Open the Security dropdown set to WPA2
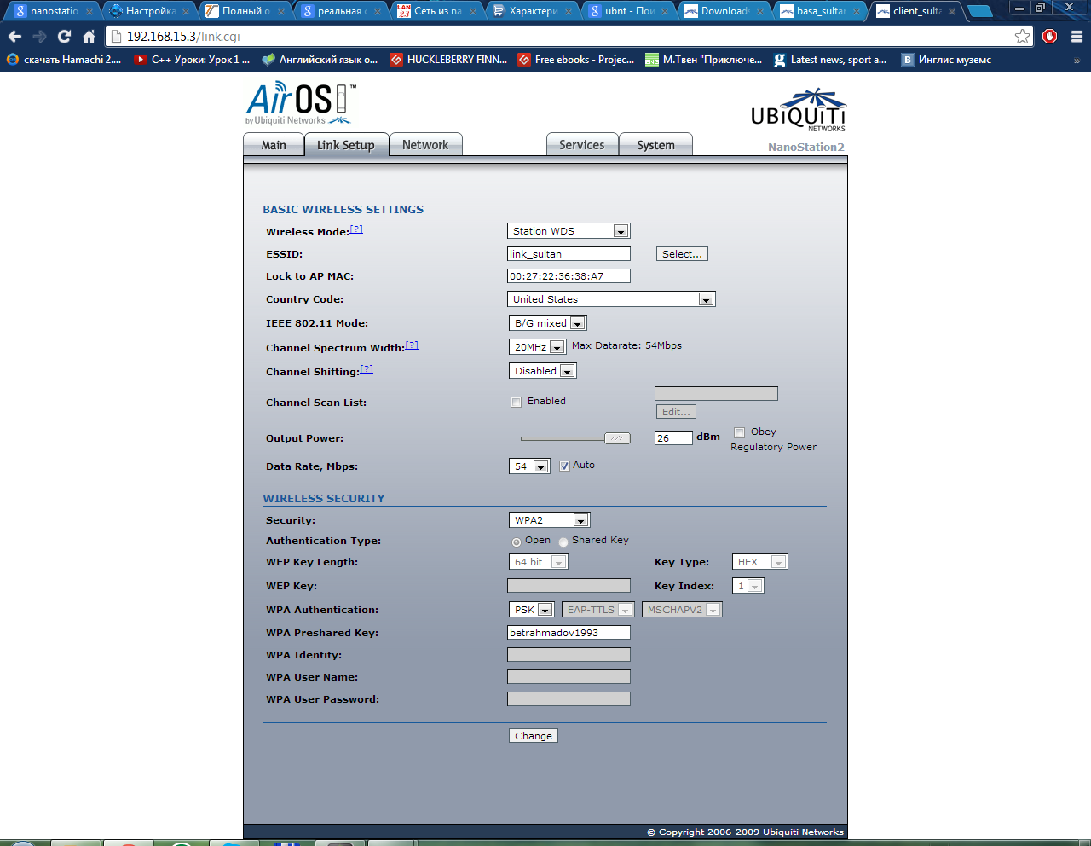Viewport: 1091px width, 846px height. pos(550,520)
